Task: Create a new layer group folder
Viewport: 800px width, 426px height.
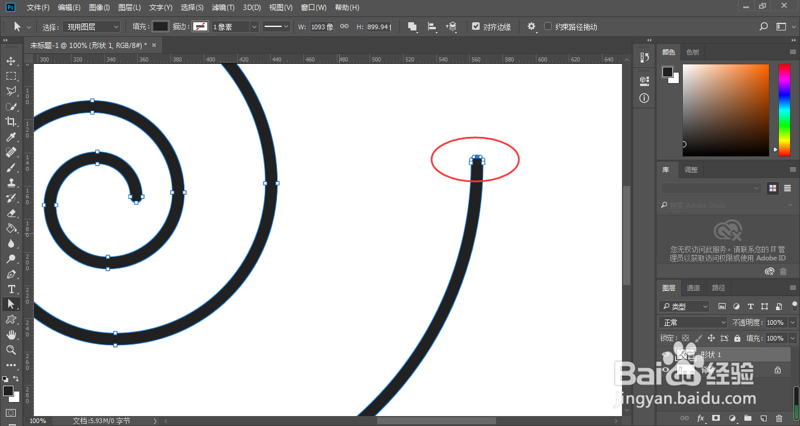Action: point(747,418)
